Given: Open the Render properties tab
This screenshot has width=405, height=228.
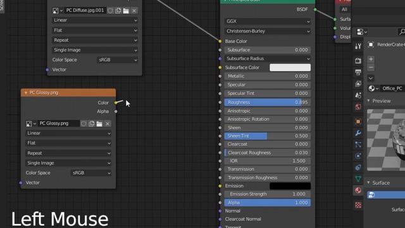Looking at the screenshot, I should coord(358,61).
